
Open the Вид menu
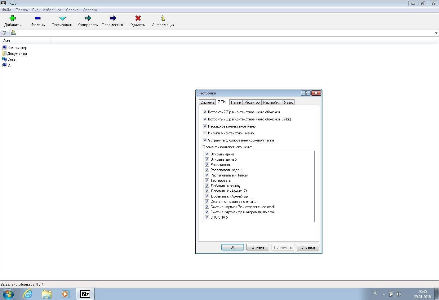tap(35, 10)
